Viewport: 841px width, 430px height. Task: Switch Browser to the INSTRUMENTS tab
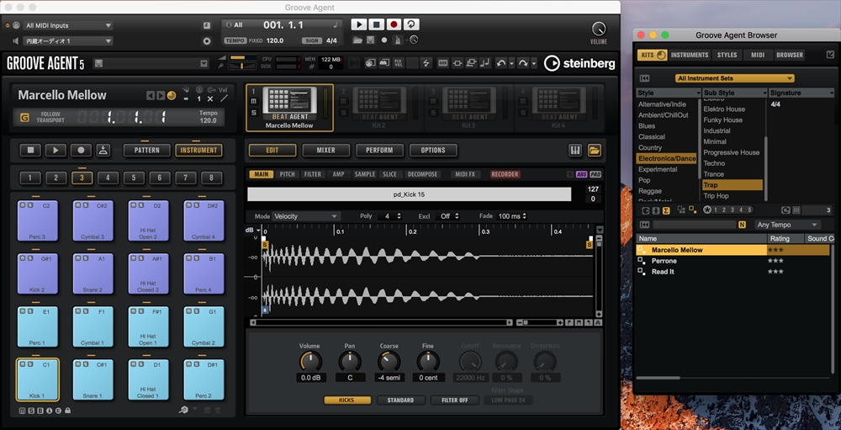click(690, 55)
